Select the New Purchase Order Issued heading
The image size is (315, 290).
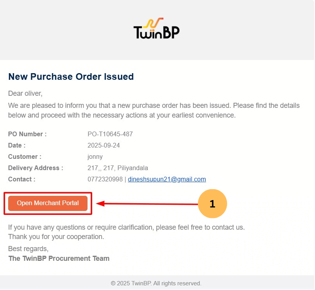71,77
